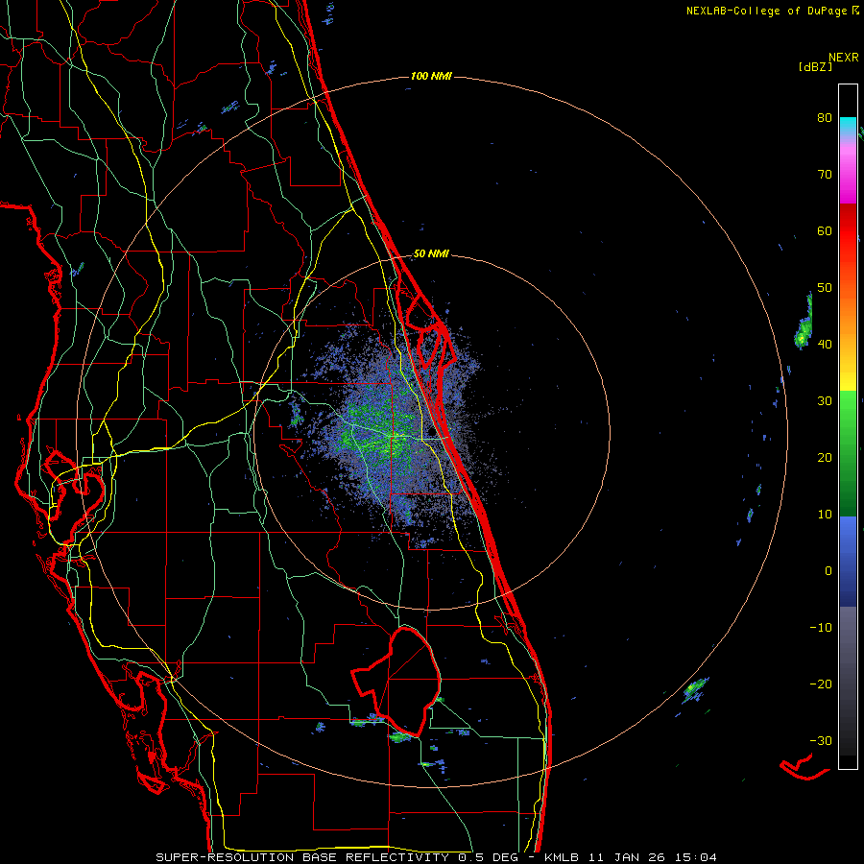Click the dBZ unit label above the color scale
This screenshot has height=864, width=864.
[815, 67]
